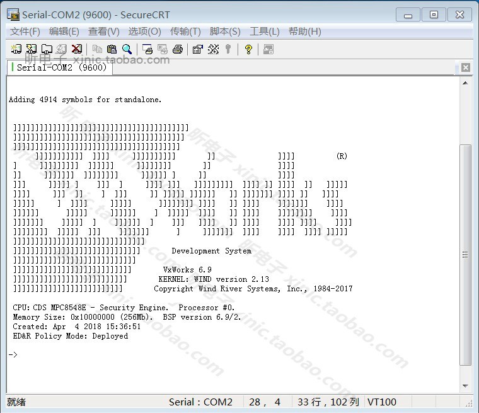Close the SecureCRT window
This screenshot has width=479, height=413.
point(459,15)
